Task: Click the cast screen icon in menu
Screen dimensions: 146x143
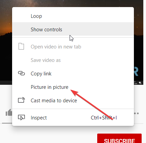Action: (x=21, y=100)
